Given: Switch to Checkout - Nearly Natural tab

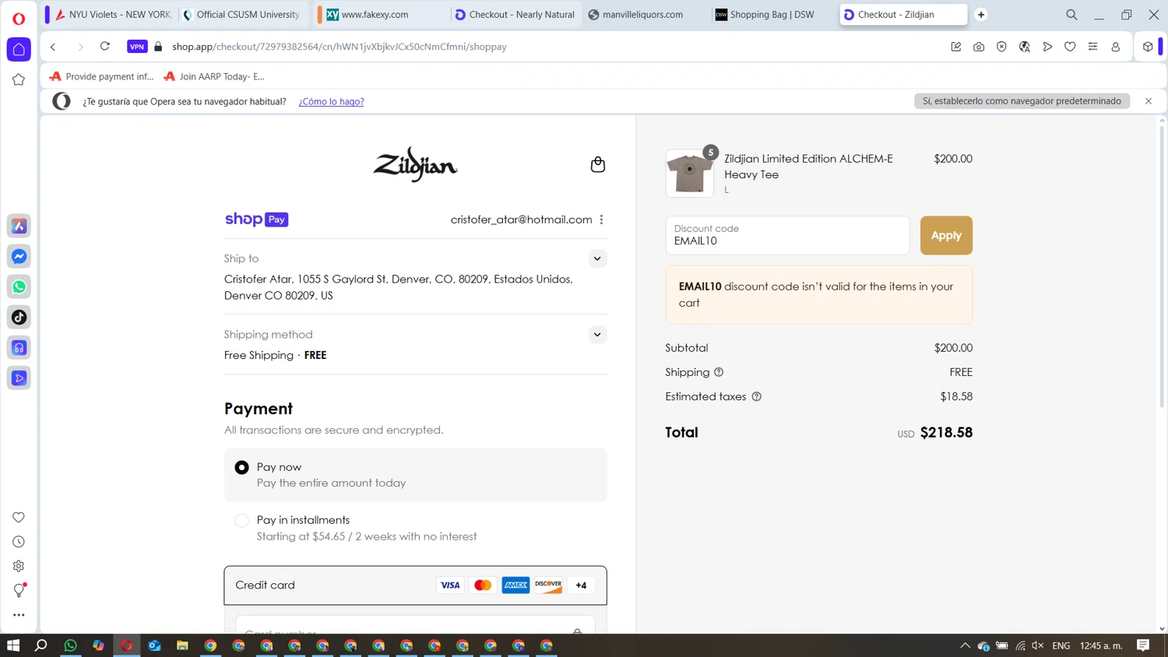Looking at the screenshot, I should [515, 15].
